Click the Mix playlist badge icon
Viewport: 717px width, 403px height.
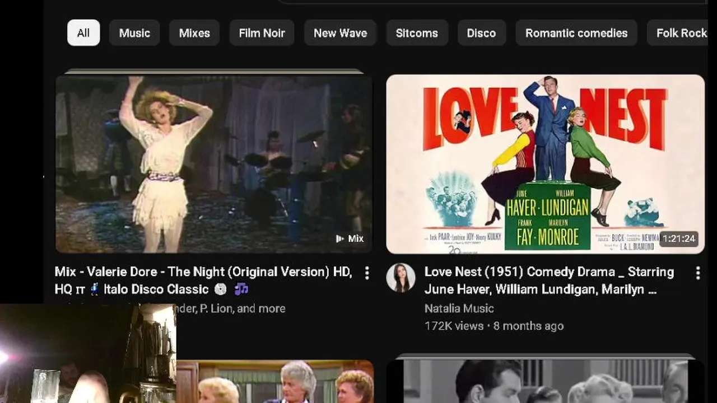tap(339, 238)
